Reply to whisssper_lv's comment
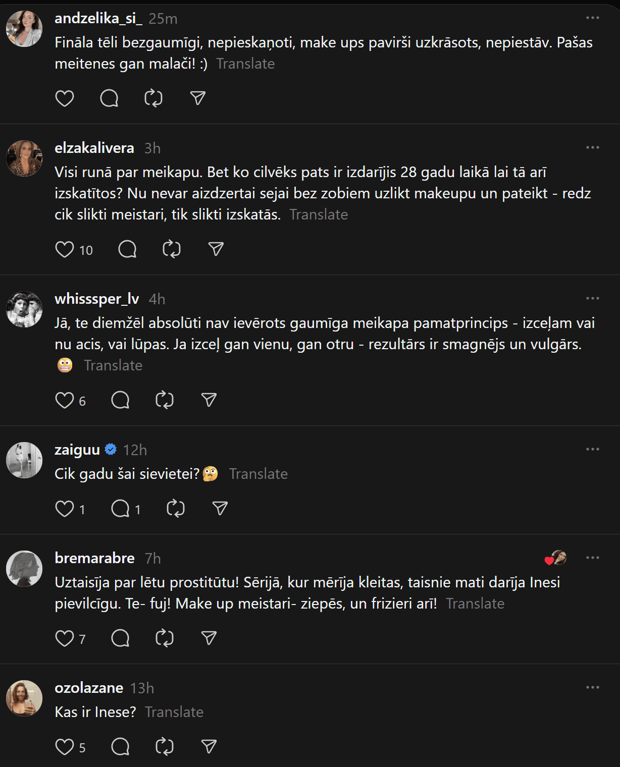 click(120, 400)
